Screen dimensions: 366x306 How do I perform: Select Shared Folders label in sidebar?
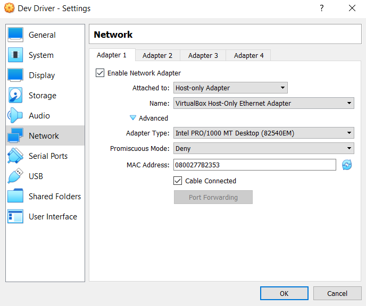pos(55,197)
